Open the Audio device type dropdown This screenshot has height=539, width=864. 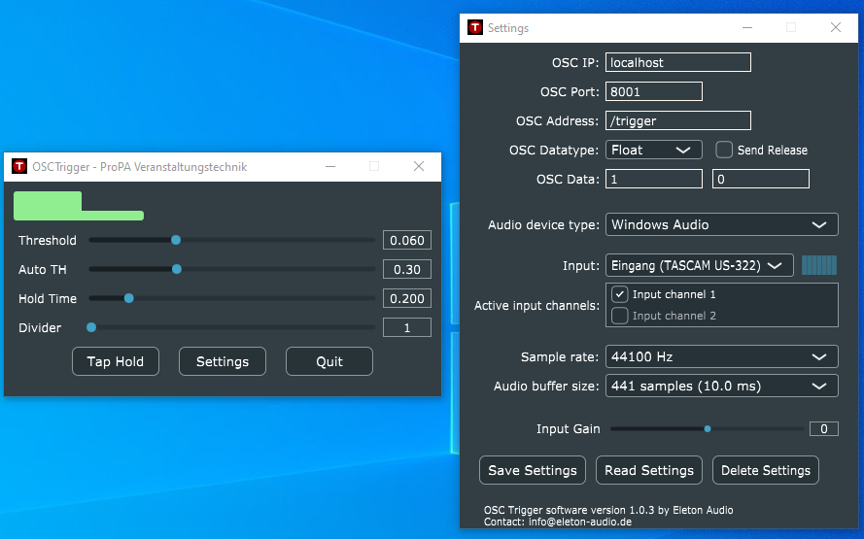pyautogui.click(x=722, y=224)
